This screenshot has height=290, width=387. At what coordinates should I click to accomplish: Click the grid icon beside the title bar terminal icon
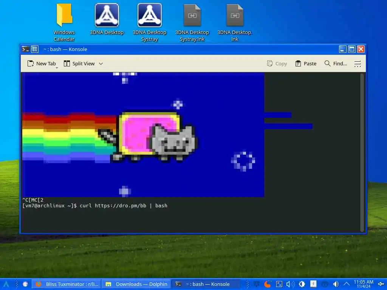(34, 49)
